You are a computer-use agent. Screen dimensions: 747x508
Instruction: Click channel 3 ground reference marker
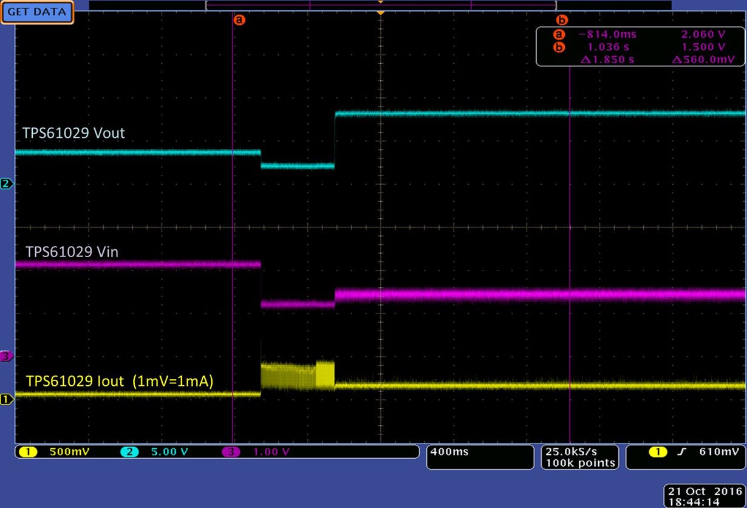pos(7,356)
